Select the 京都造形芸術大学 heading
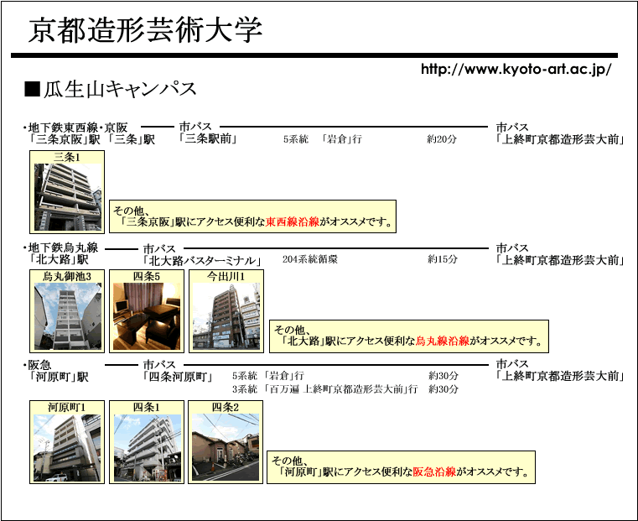638x521 pixels. point(145,30)
